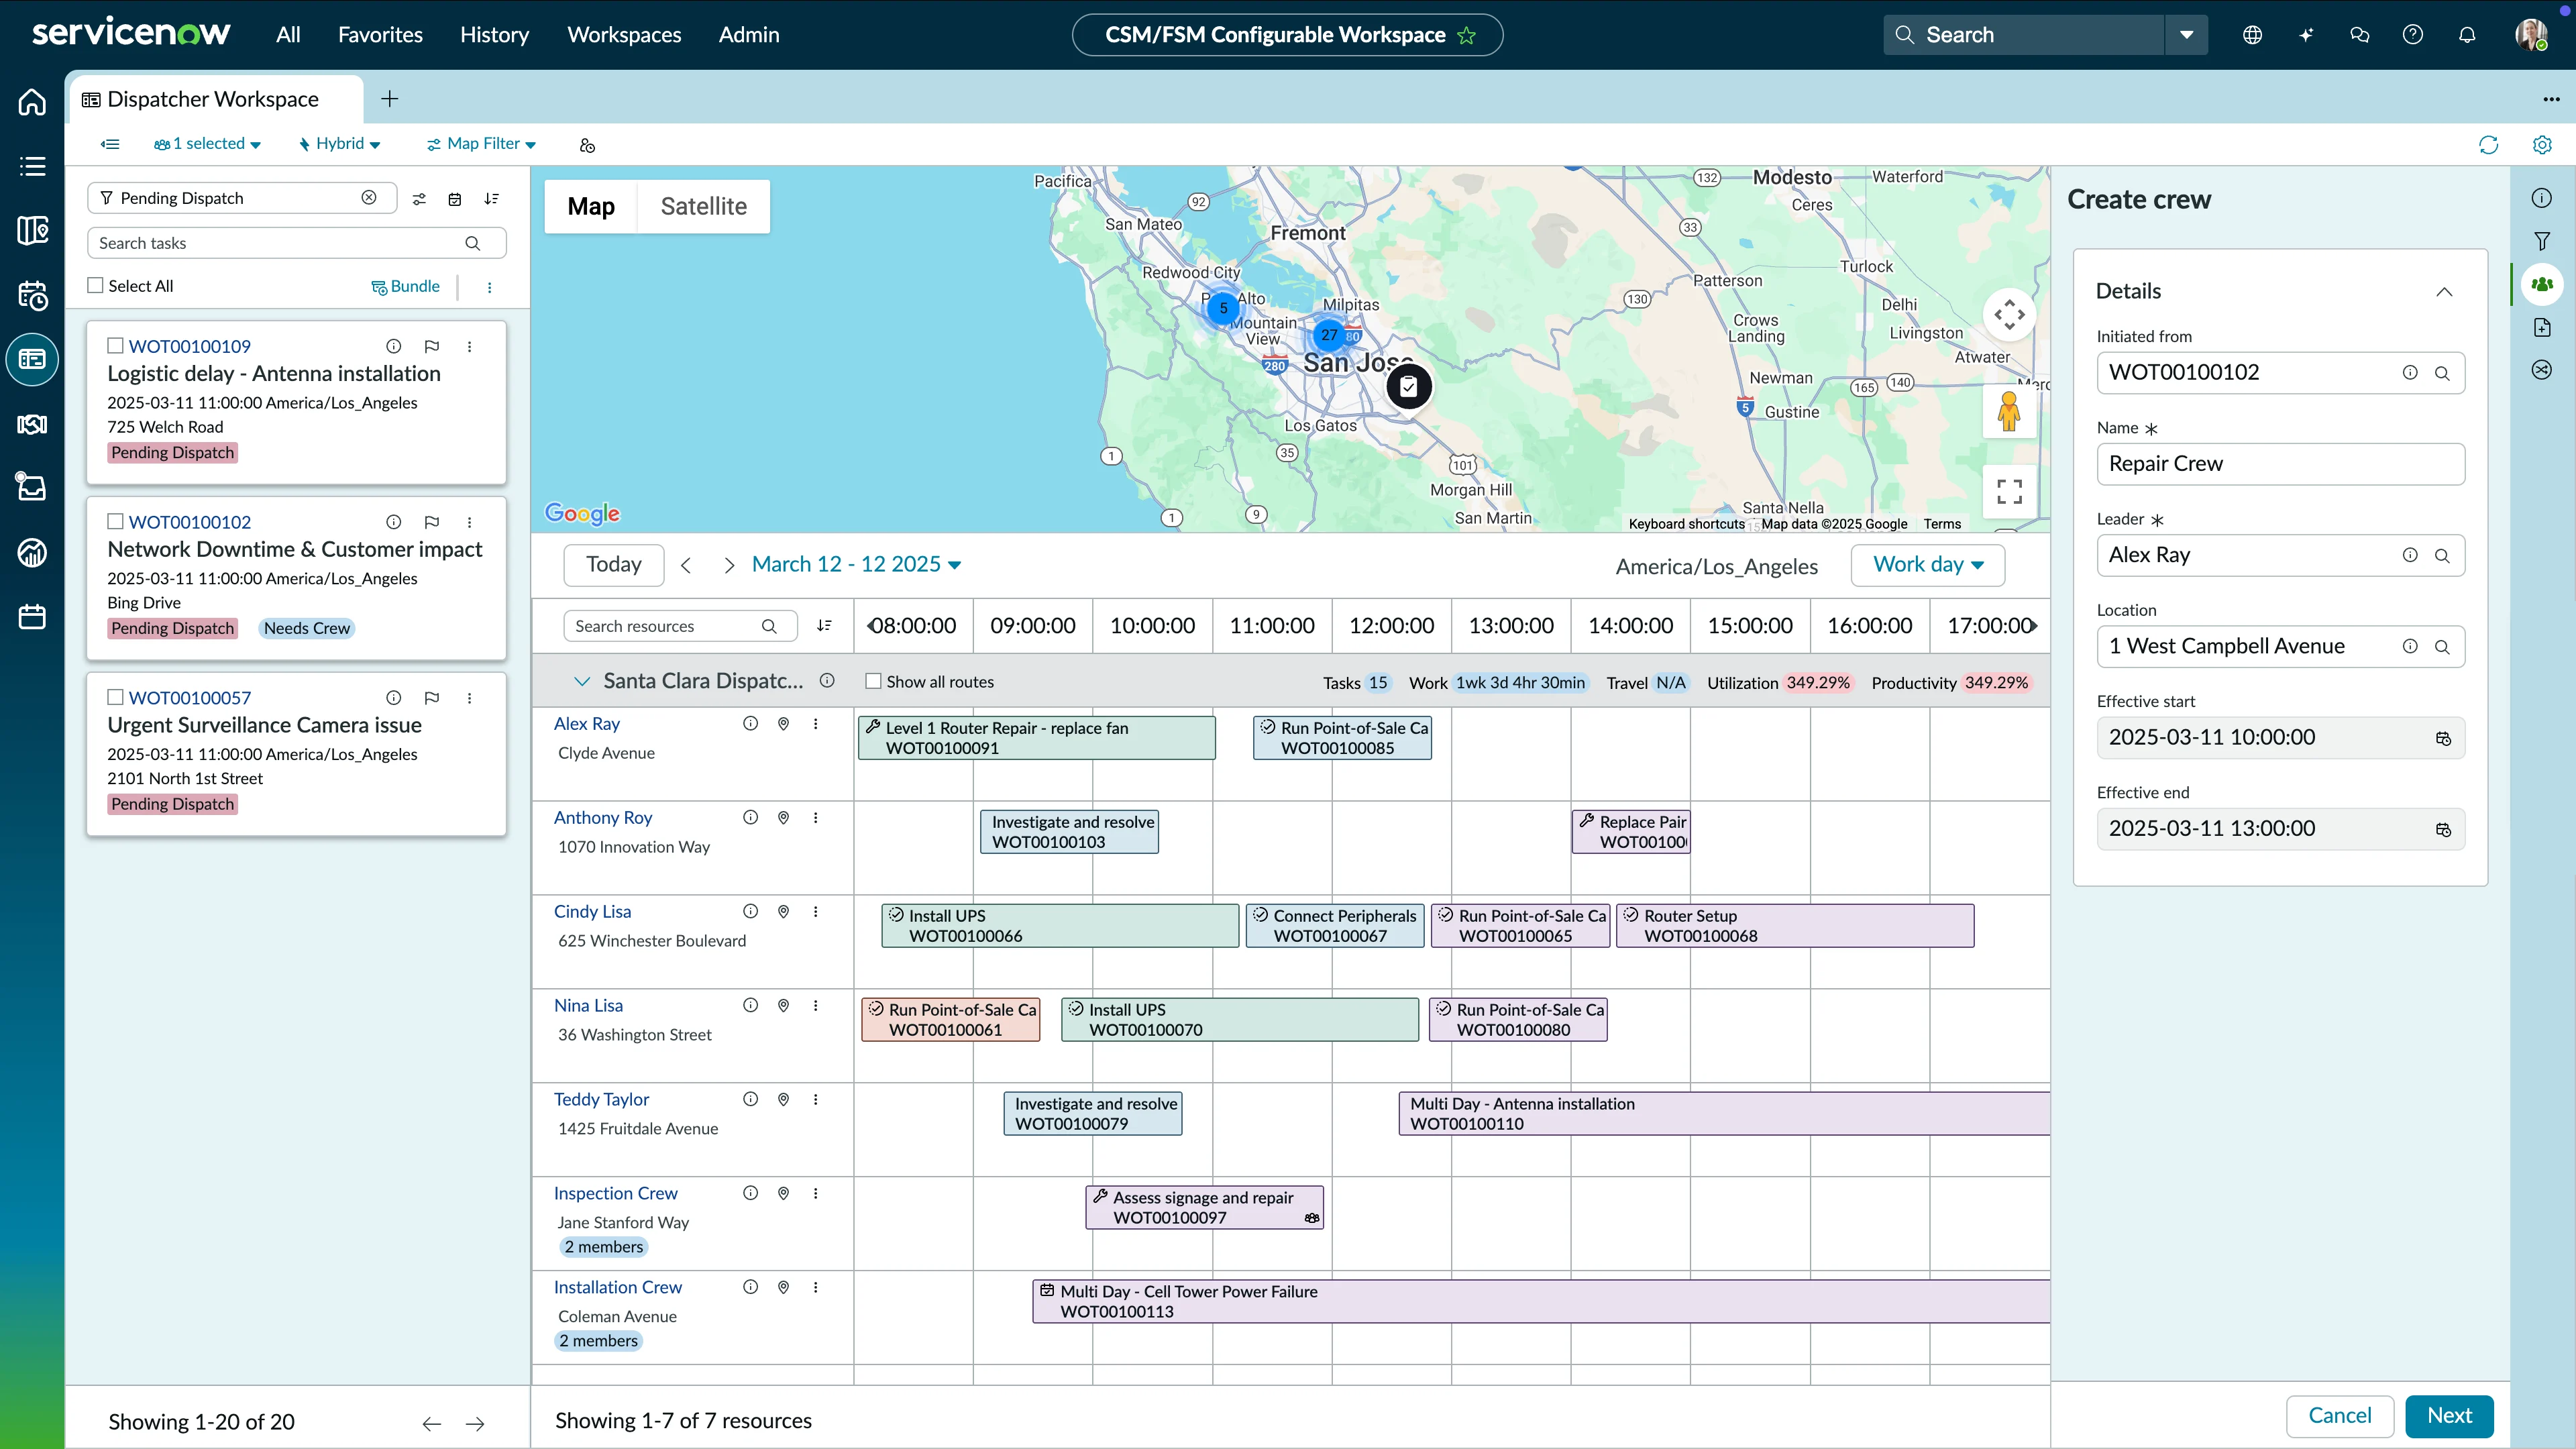Collapse the Santa Clara Dispatch group
This screenshot has width=2576, height=1449.
[583, 681]
